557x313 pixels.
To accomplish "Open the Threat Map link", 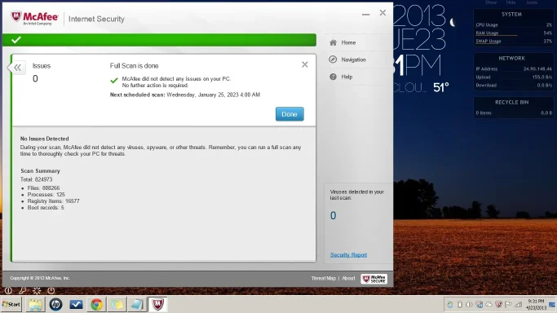I will [x=323, y=278].
